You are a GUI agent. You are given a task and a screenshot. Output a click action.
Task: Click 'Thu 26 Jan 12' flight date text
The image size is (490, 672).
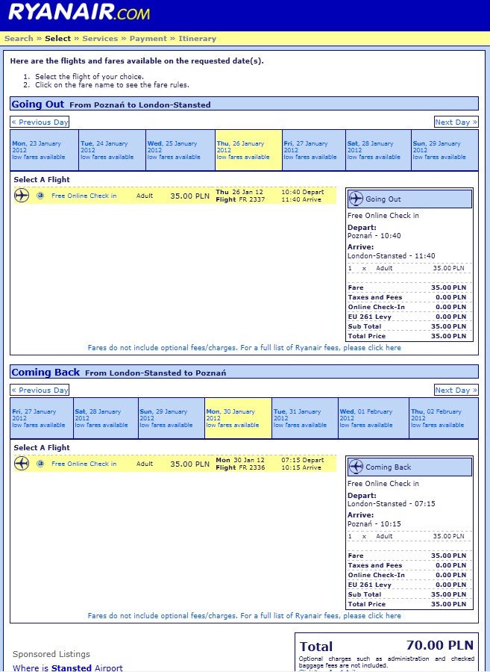239,192
